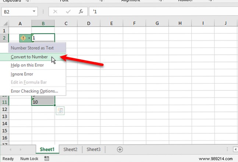This screenshot has height=162, width=238.
Task: Click the formula bar vertical dots handle
Action: point(43,12)
